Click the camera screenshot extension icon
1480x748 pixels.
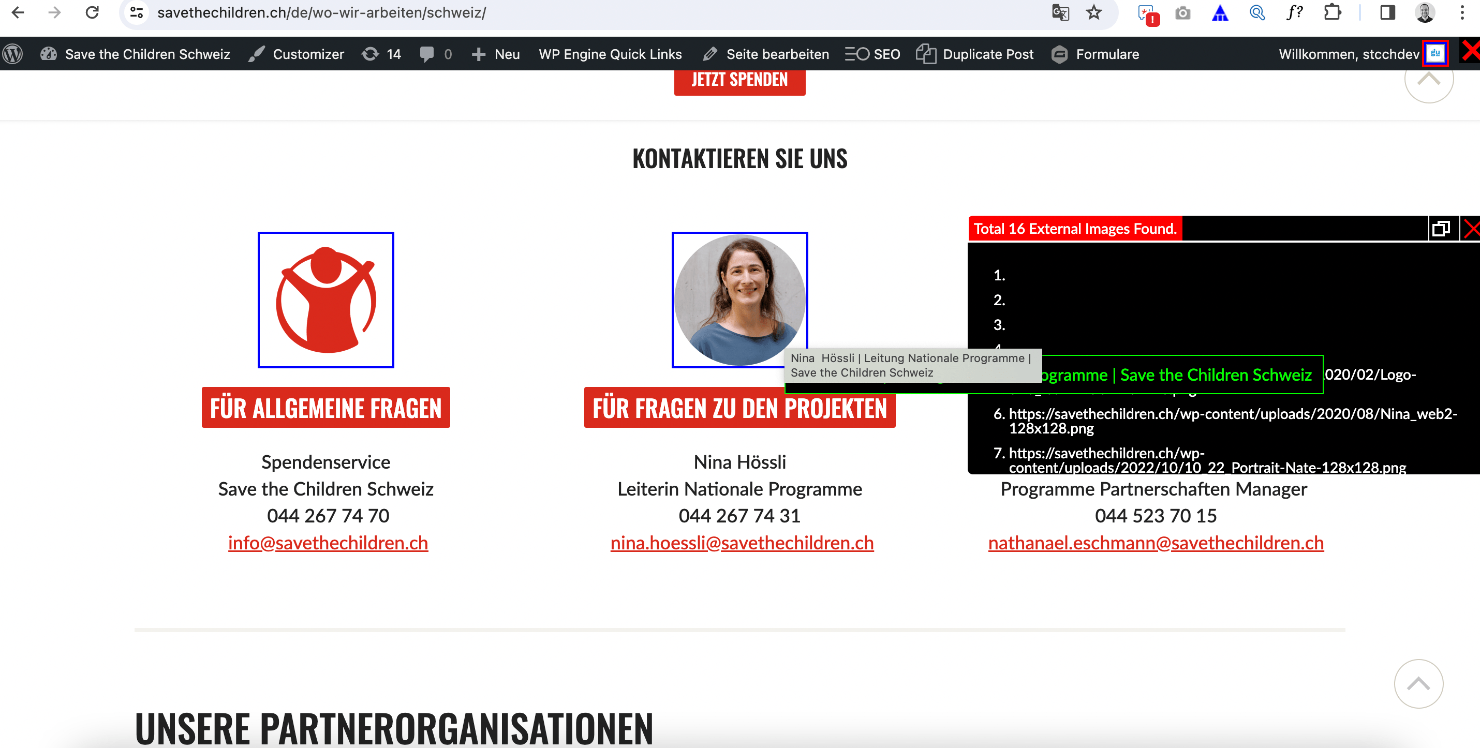[1183, 12]
